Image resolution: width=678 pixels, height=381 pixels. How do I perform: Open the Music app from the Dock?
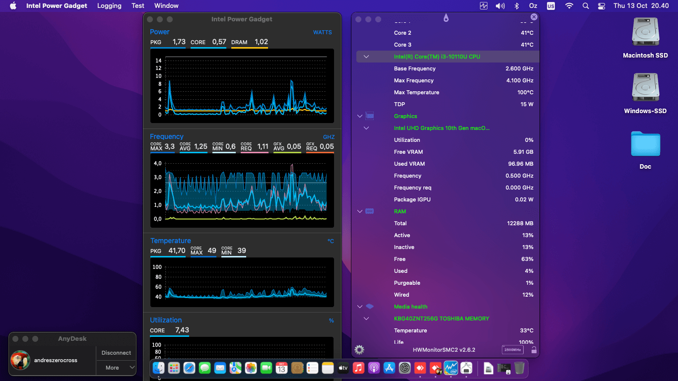358,368
